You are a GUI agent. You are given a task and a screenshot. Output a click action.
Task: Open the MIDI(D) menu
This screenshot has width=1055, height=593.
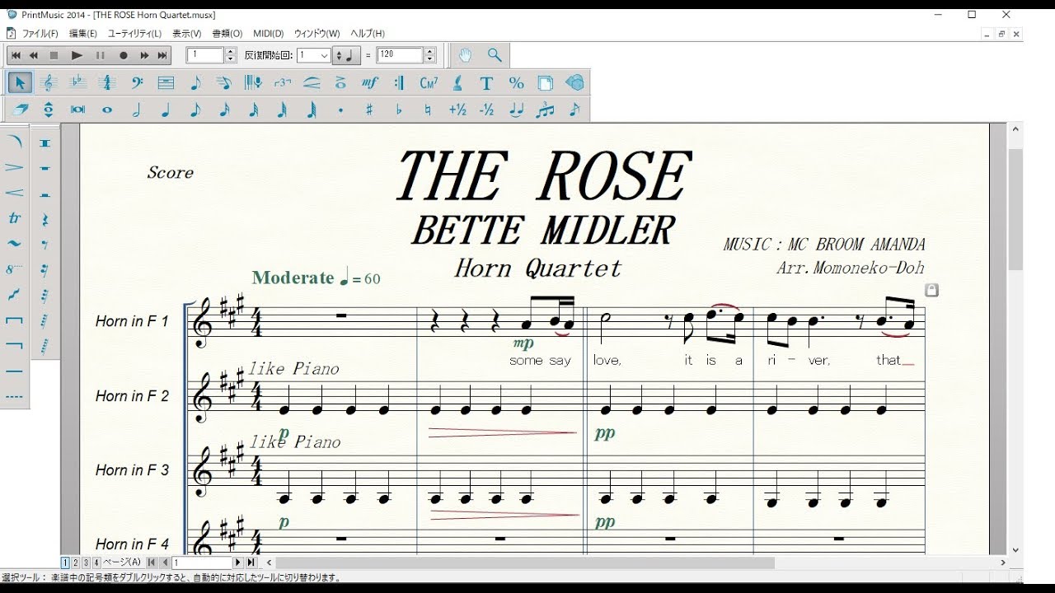click(x=268, y=34)
